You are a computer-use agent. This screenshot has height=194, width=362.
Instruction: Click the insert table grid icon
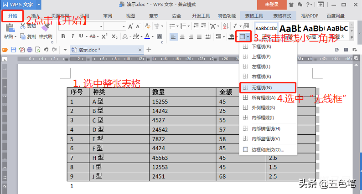click(x=246, y=26)
